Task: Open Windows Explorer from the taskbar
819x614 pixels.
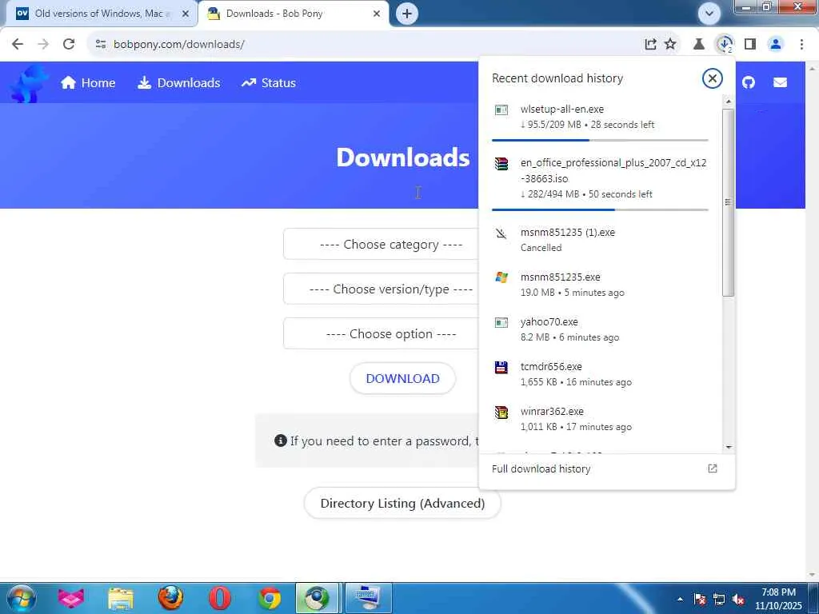Action: [122, 598]
